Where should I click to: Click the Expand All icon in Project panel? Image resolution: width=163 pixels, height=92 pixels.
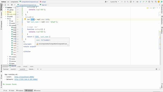pyautogui.click(x=5, y=5)
